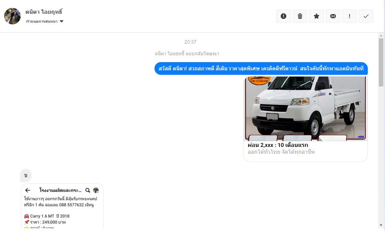The image size is (385, 231).
Task: Click the 20:37 timestamp
Action: pos(190,42)
